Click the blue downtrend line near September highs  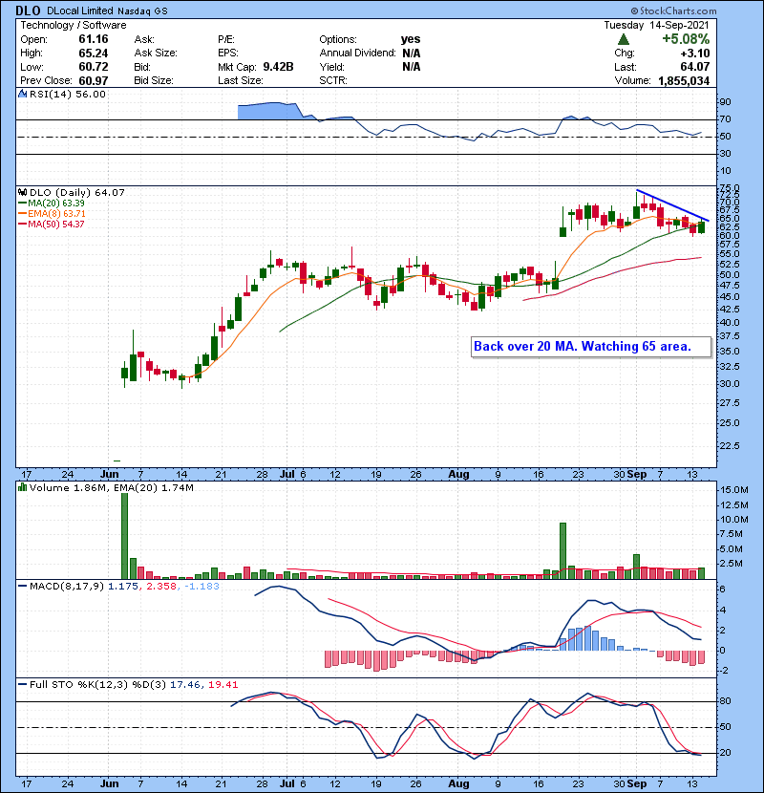(x=672, y=205)
